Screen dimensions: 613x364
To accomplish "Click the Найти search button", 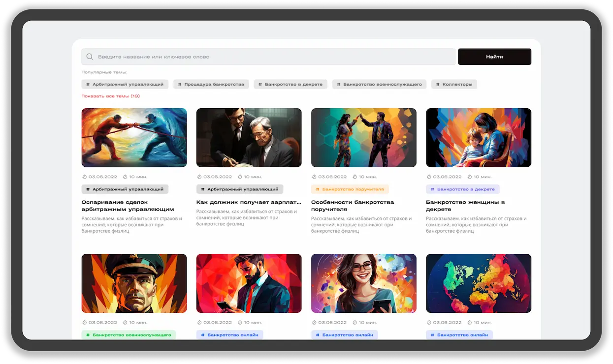I will tap(494, 57).
